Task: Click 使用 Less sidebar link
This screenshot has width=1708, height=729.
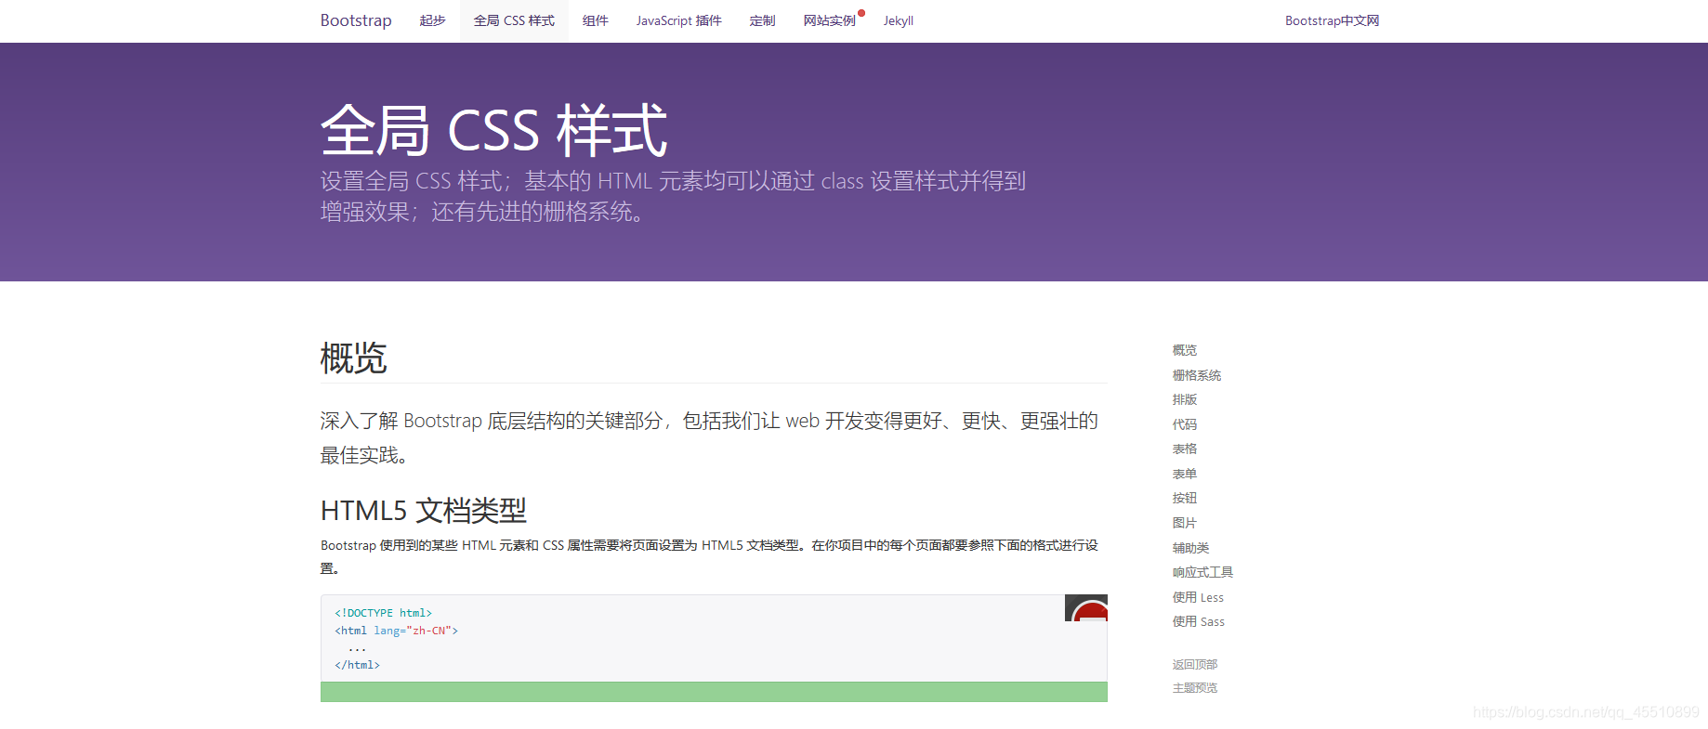Action: point(1198,597)
